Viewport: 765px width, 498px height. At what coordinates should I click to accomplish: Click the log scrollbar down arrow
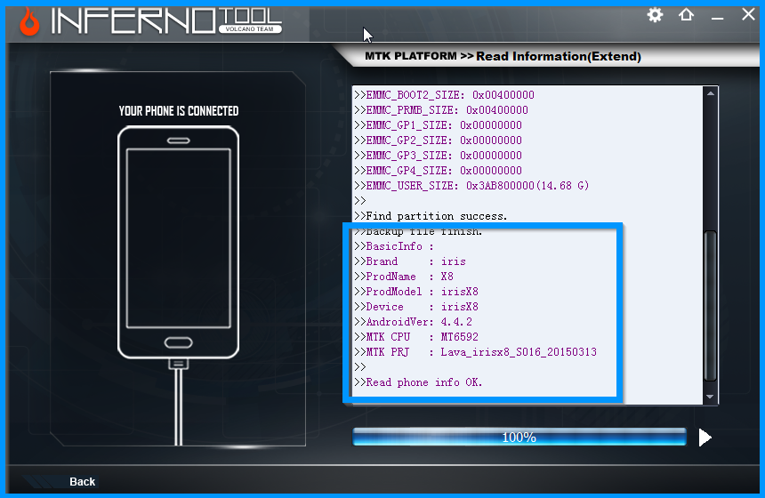711,397
